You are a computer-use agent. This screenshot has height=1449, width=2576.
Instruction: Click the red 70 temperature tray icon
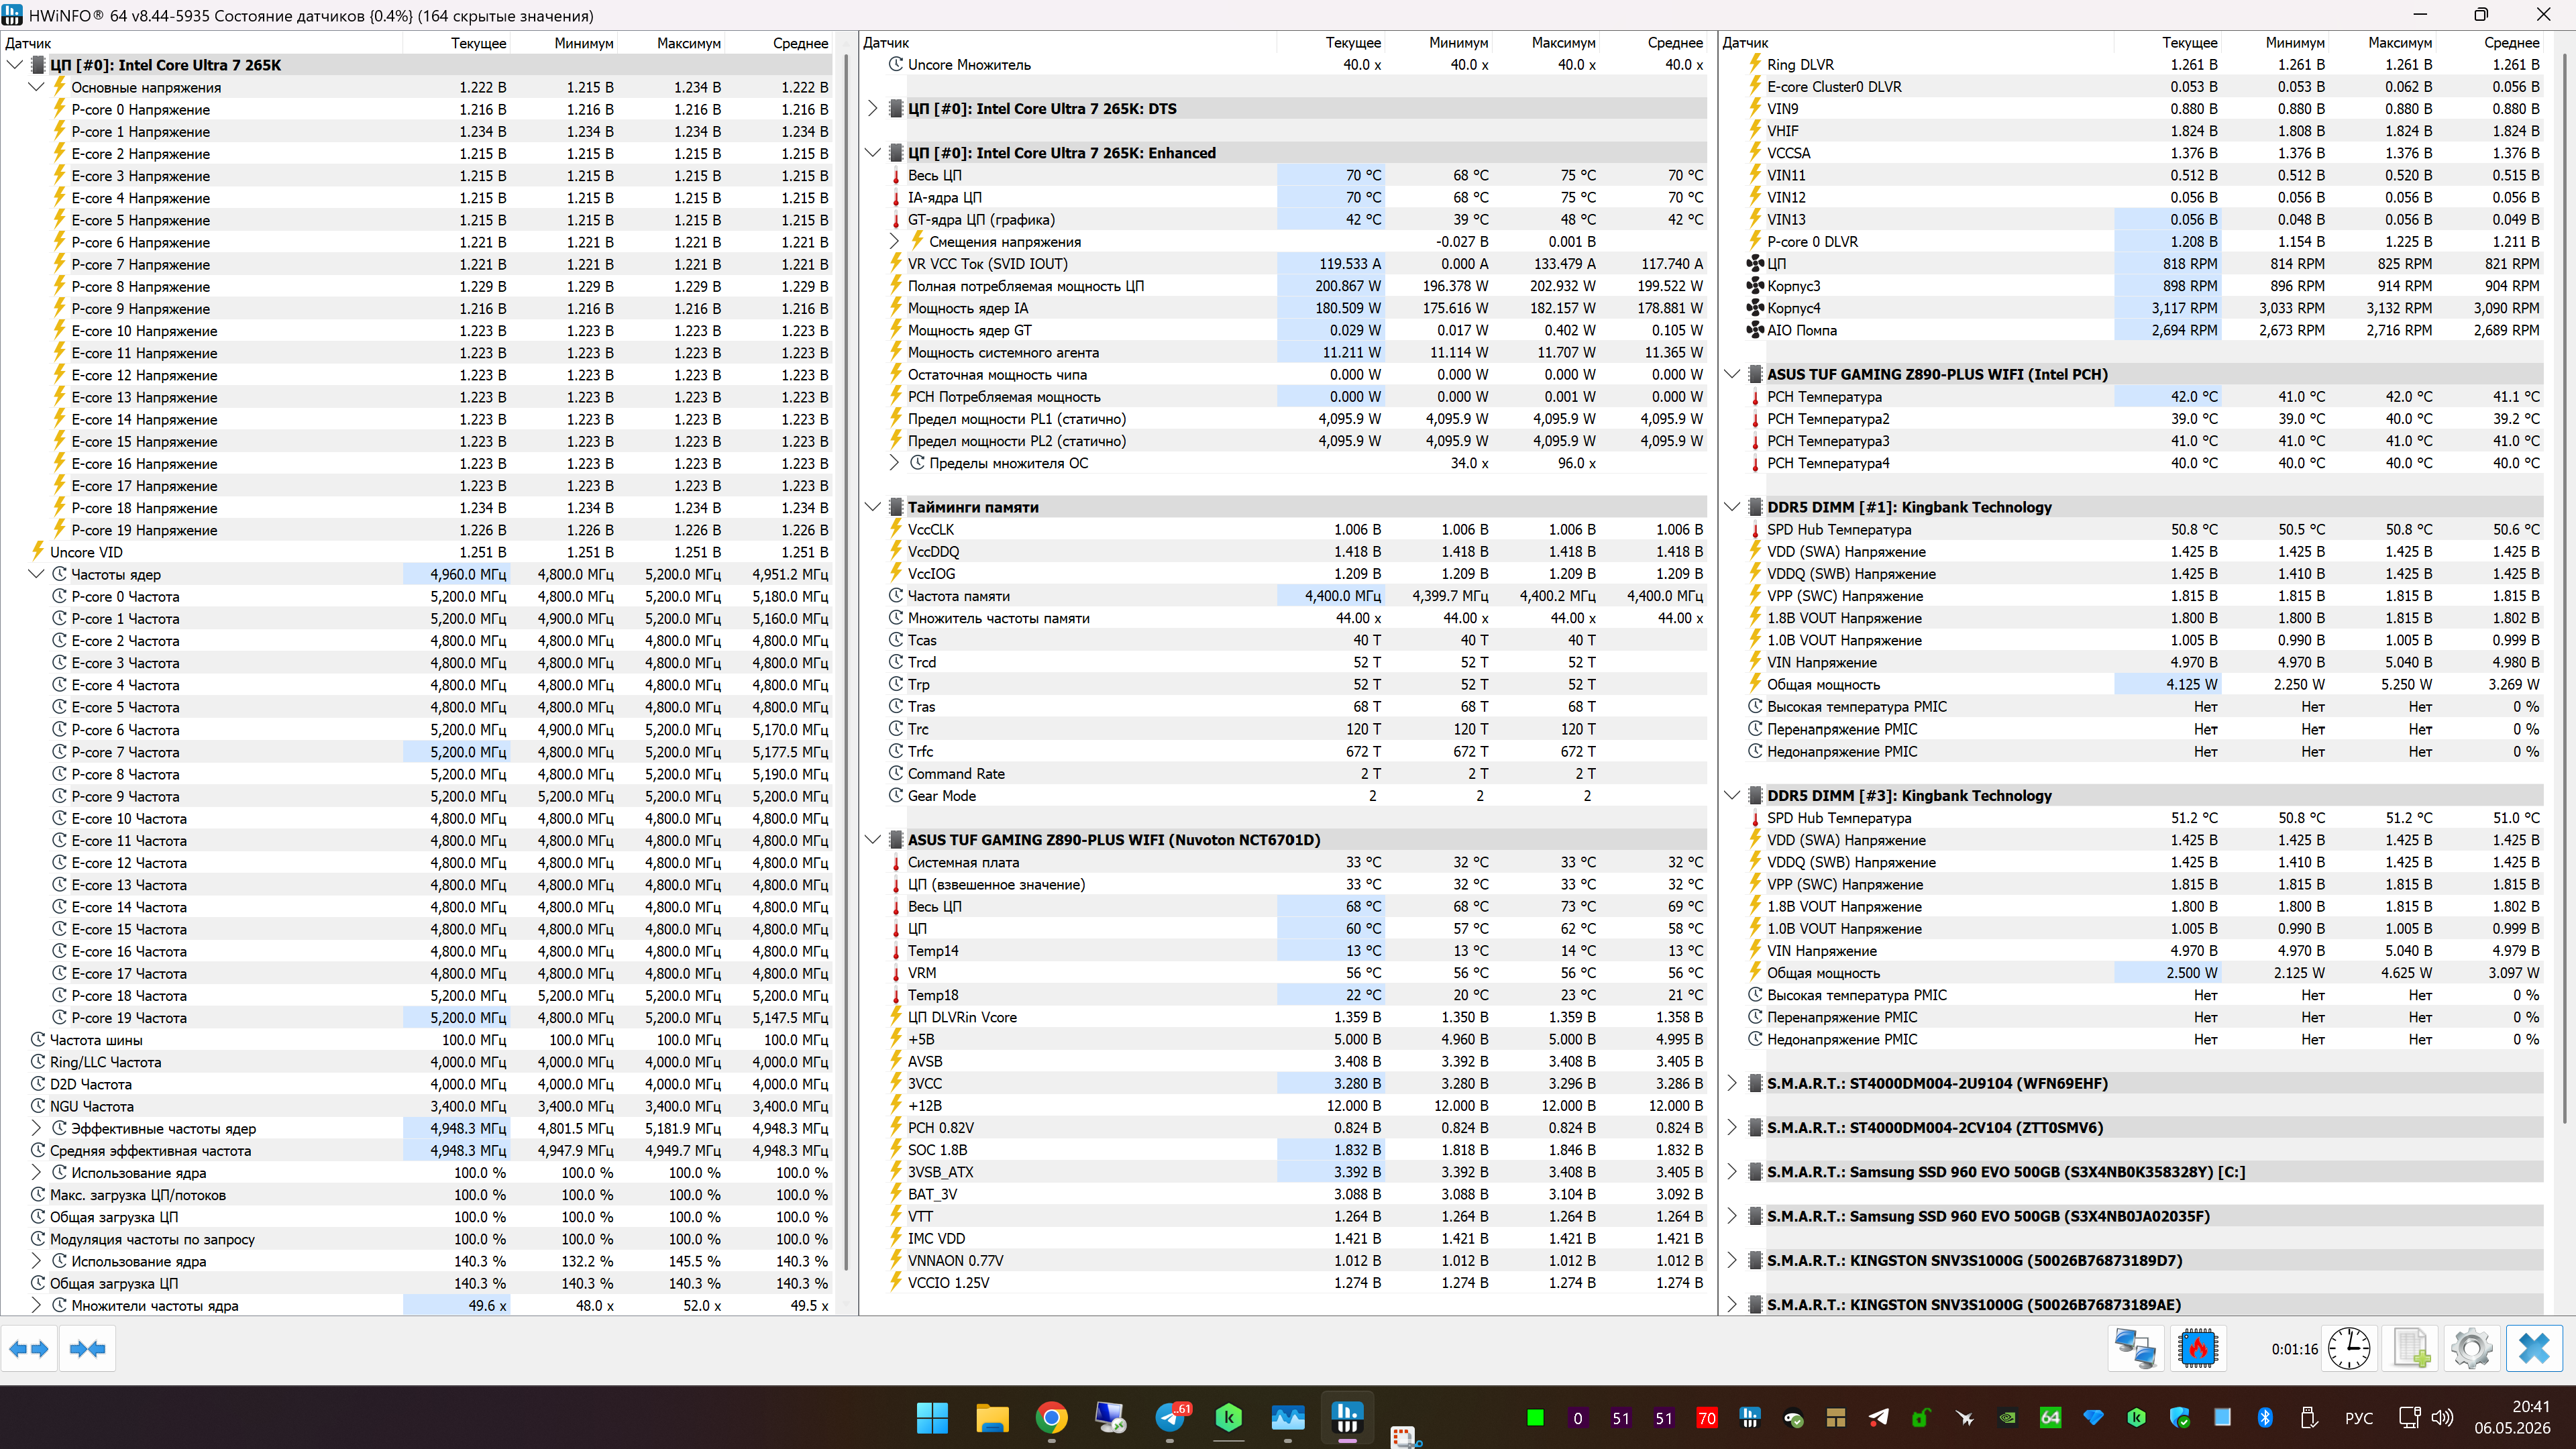[x=1707, y=1417]
